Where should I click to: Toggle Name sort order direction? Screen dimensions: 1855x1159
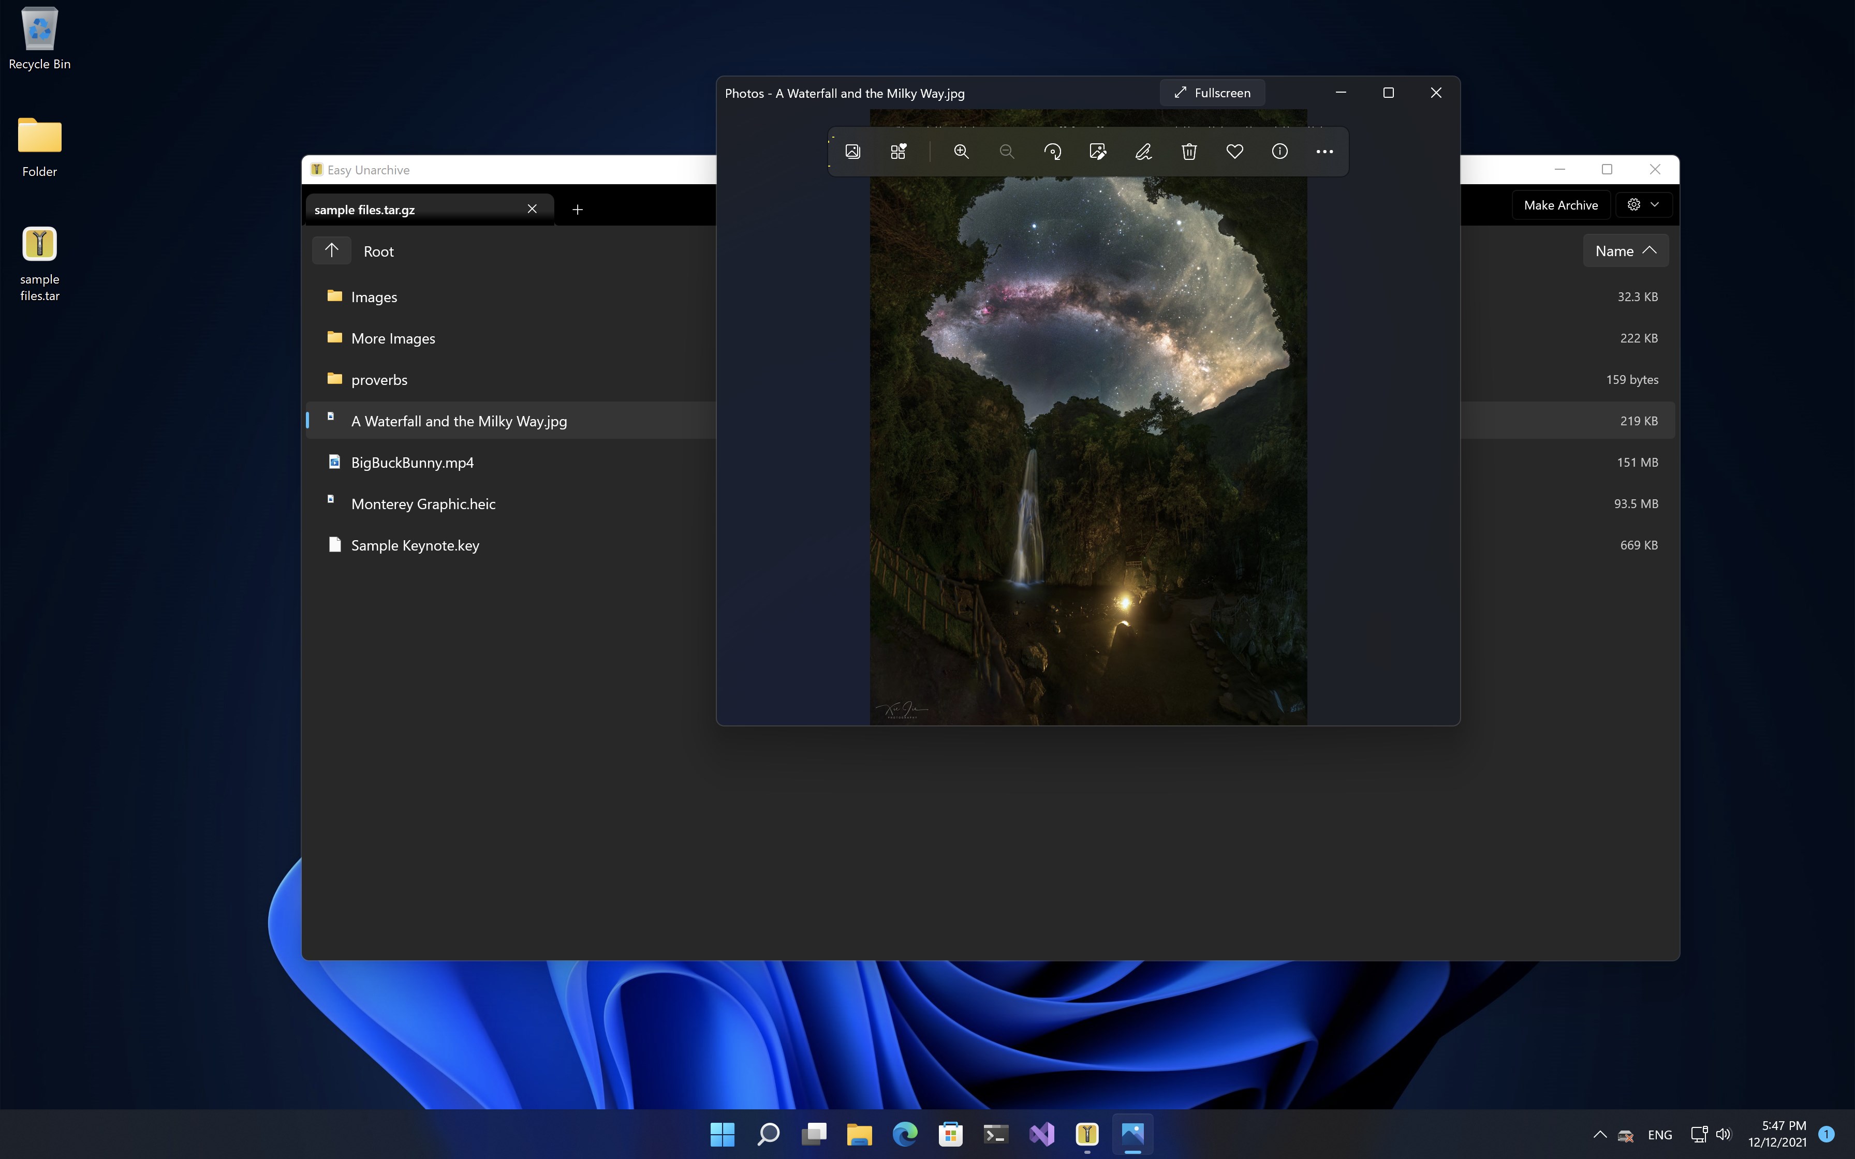point(1625,250)
